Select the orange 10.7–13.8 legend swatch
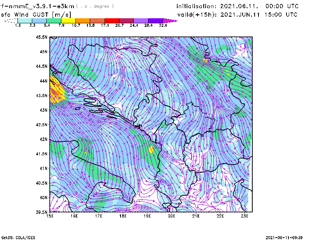Viewport: 311px width, 240px height. pyautogui.click(x=83, y=21)
